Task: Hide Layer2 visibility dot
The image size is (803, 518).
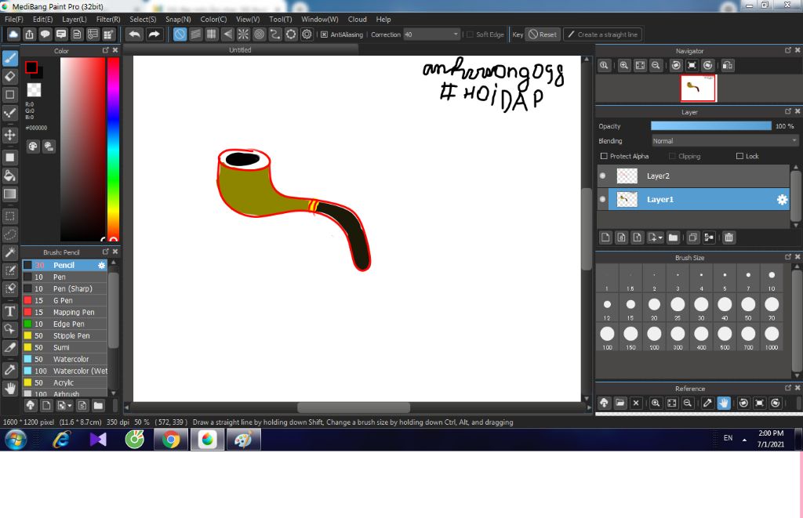Action: tap(603, 176)
